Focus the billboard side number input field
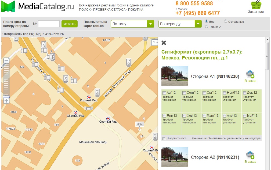The width and height of the screenshot is (271, 170). (49, 24)
